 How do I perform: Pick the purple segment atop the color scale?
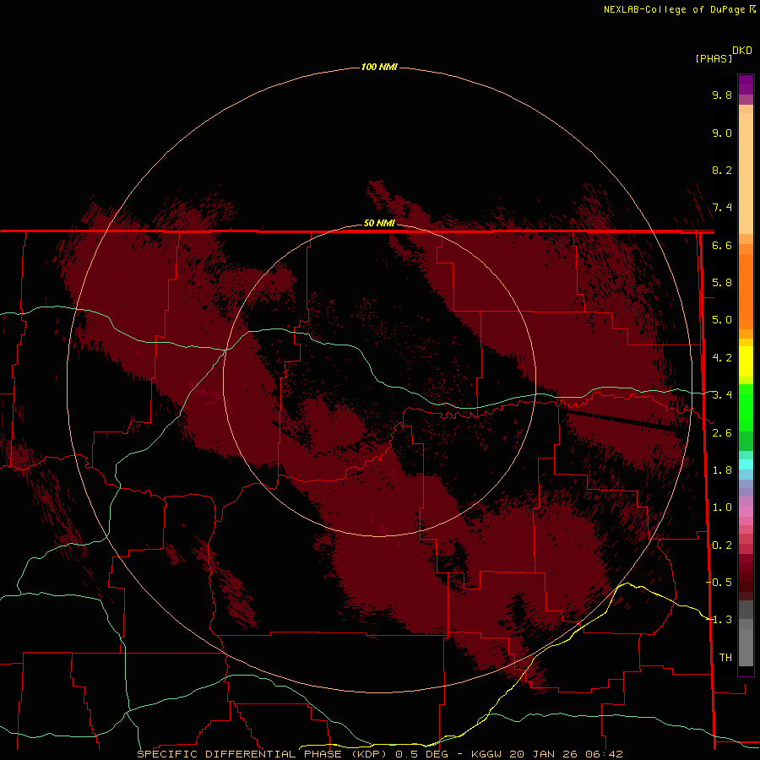746,84
